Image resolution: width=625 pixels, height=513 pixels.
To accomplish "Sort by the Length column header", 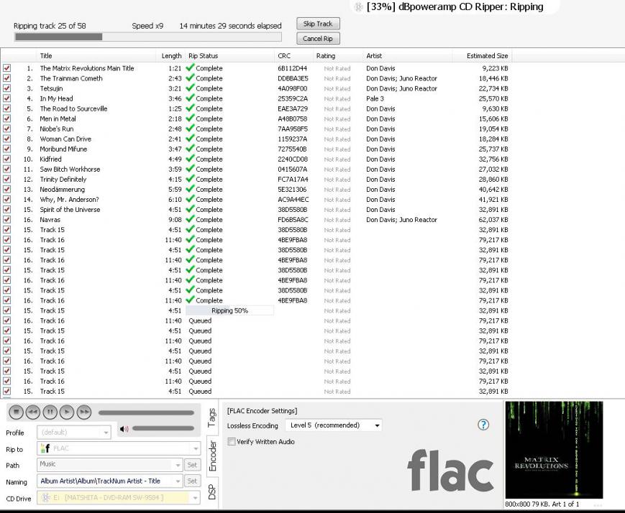I will (x=171, y=56).
